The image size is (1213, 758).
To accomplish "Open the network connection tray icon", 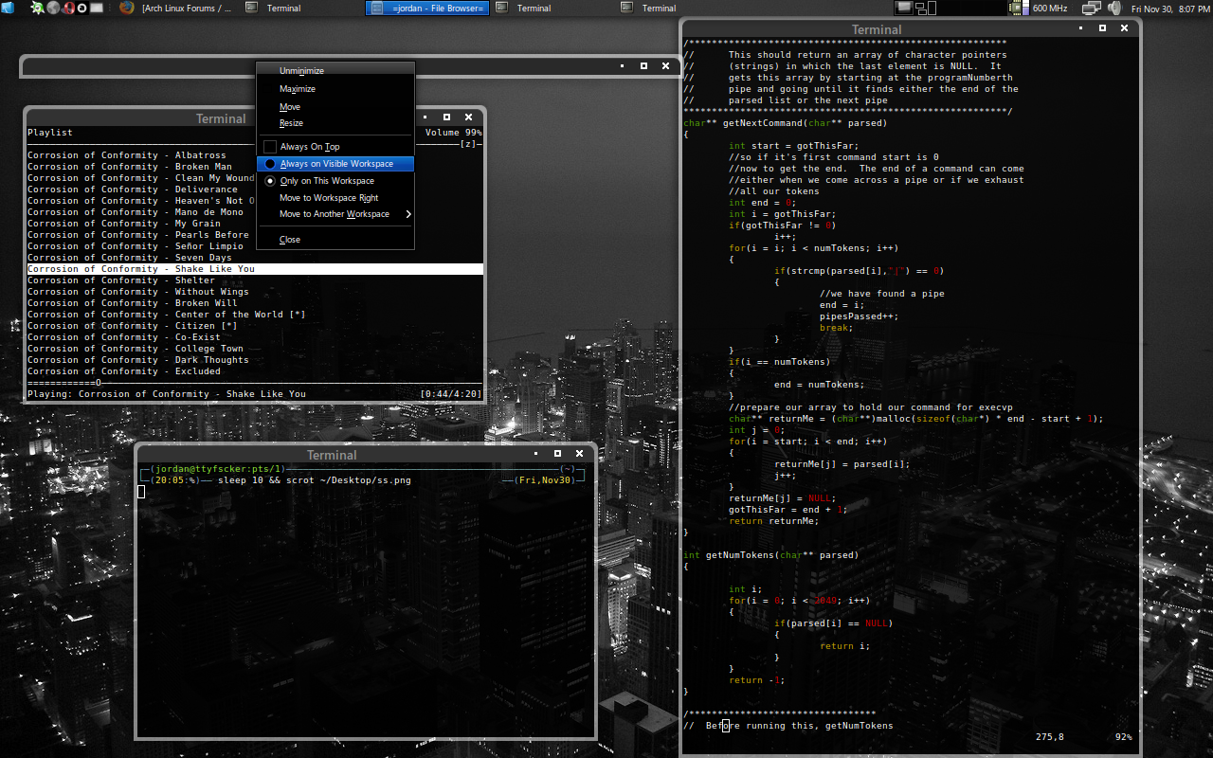I will pyautogui.click(x=1091, y=8).
